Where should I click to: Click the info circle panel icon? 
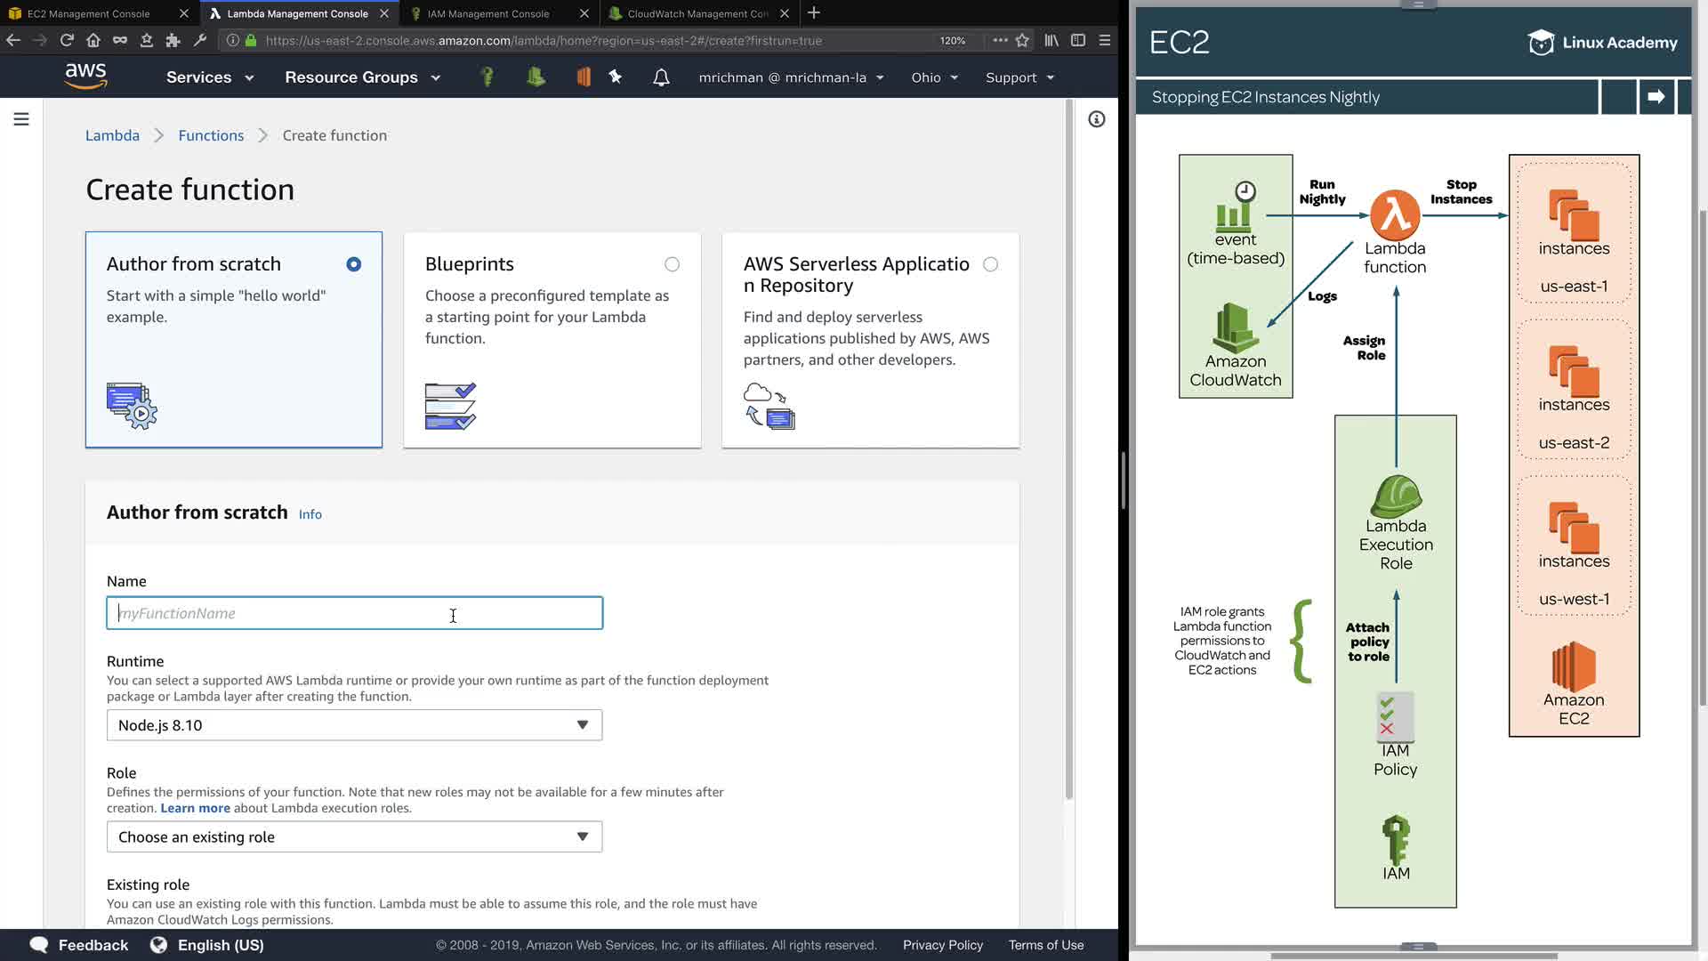(1096, 119)
